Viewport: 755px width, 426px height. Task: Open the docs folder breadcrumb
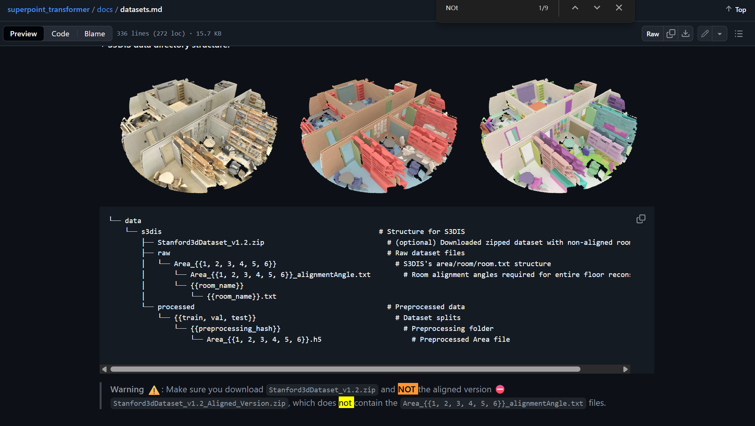pyautogui.click(x=105, y=9)
